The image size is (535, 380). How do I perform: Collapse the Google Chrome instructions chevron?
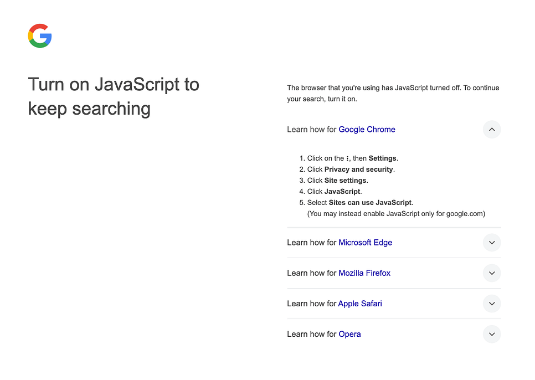tap(491, 130)
